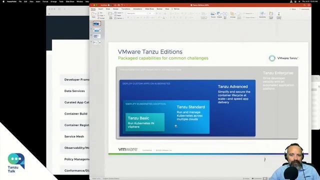Open the File menu in the menu bar
The image size is (320, 180).
(x=20, y=1)
